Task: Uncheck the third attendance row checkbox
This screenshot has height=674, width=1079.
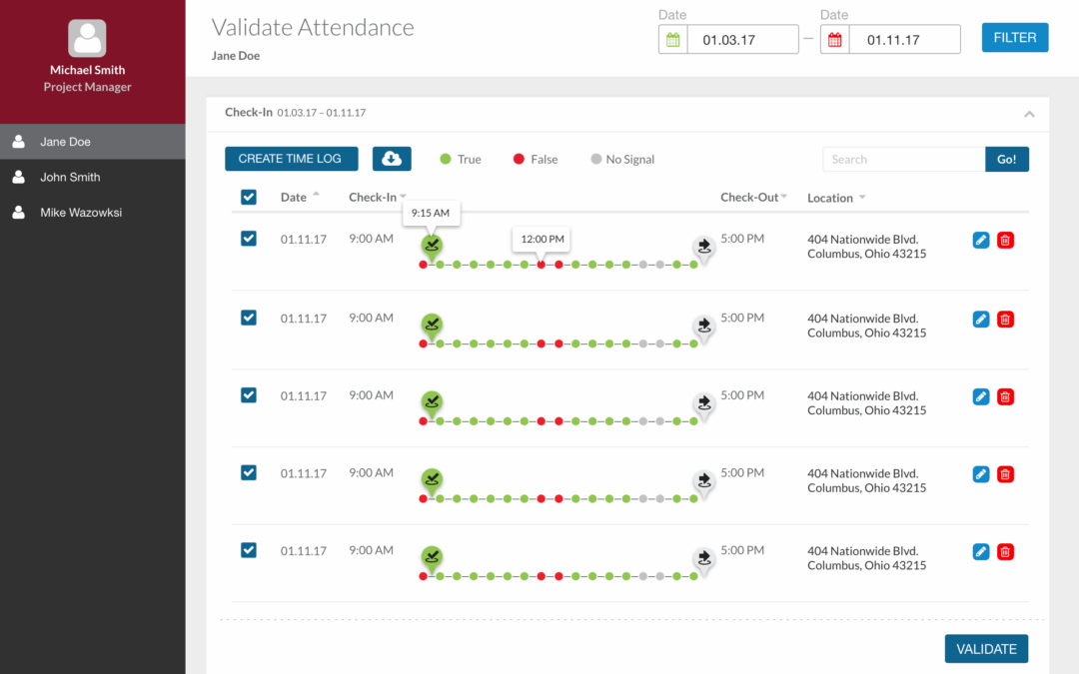Action: pyautogui.click(x=249, y=395)
